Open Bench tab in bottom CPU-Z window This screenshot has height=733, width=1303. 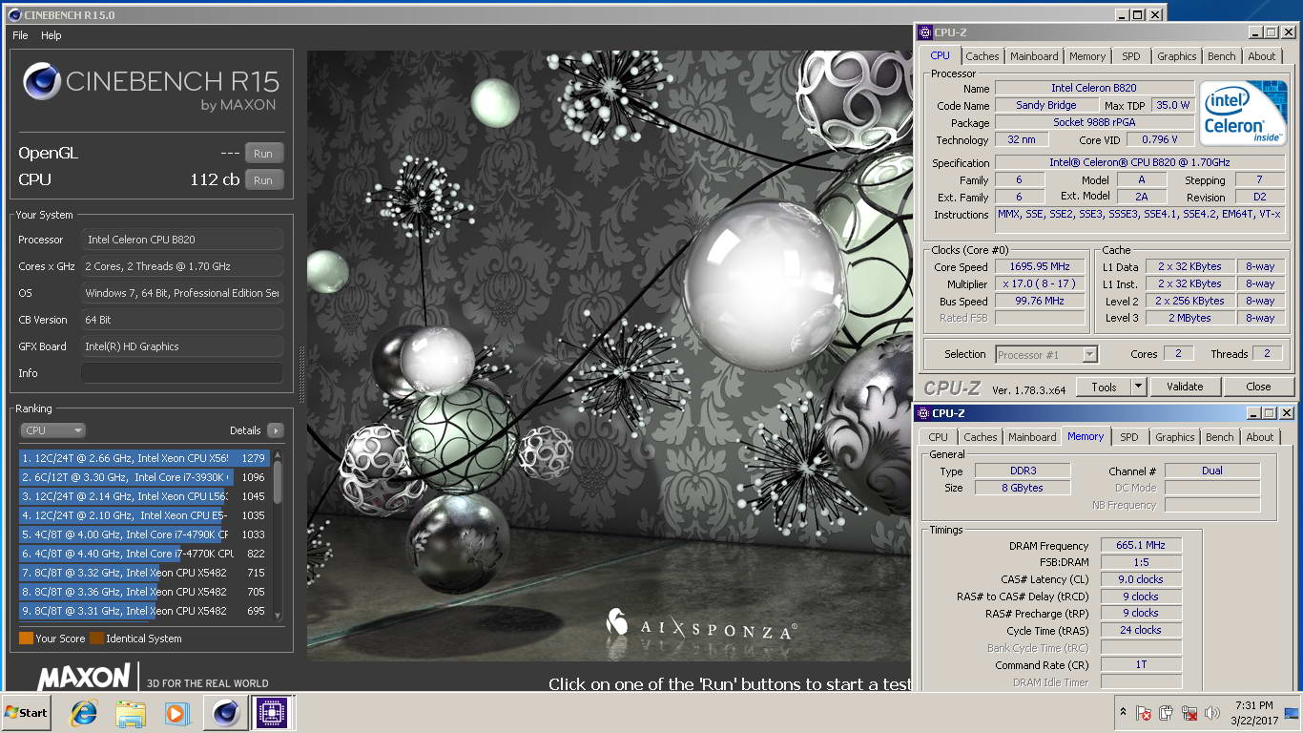pyautogui.click(x=1220, y=437)
